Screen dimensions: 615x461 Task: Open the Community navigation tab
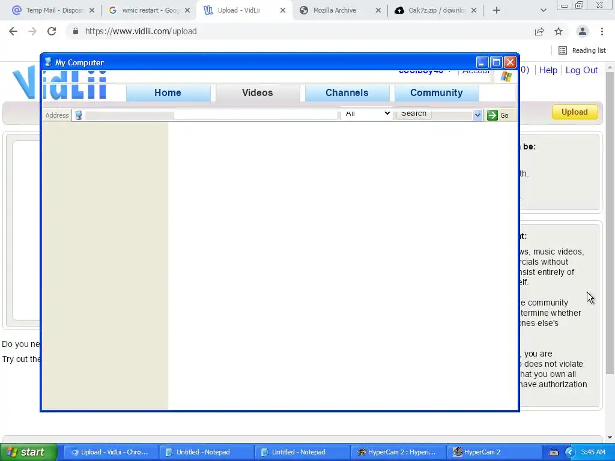tap(437, 93)
